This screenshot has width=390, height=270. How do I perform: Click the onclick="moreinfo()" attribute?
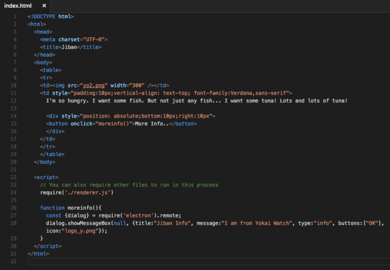(101, 124)
